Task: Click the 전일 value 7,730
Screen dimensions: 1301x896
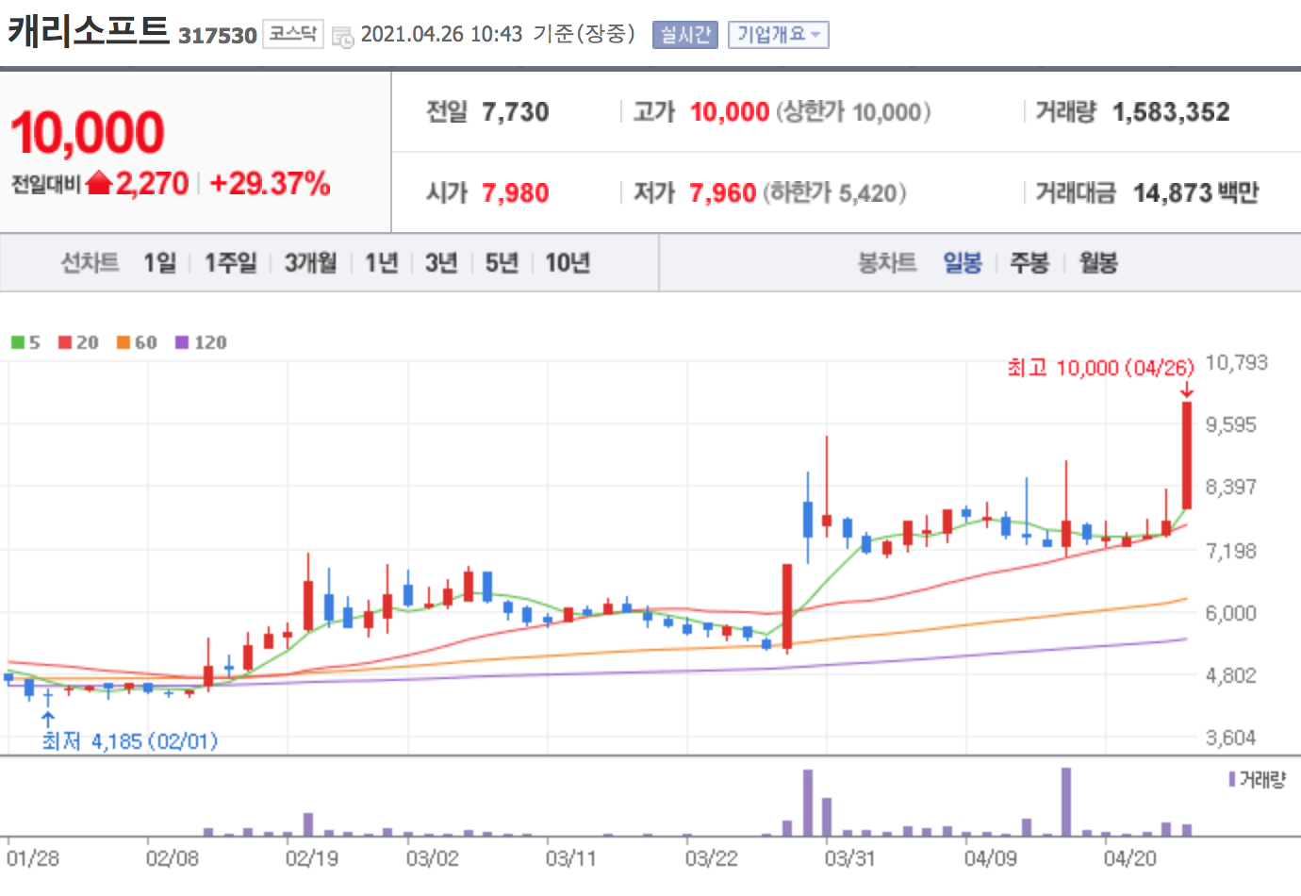Action: (515, 112)
